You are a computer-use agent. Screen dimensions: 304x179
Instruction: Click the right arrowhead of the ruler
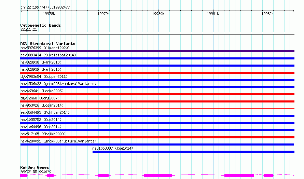(293, 11)
